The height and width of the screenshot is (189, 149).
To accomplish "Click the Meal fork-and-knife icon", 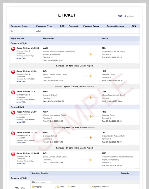I will tap(69, 187).
